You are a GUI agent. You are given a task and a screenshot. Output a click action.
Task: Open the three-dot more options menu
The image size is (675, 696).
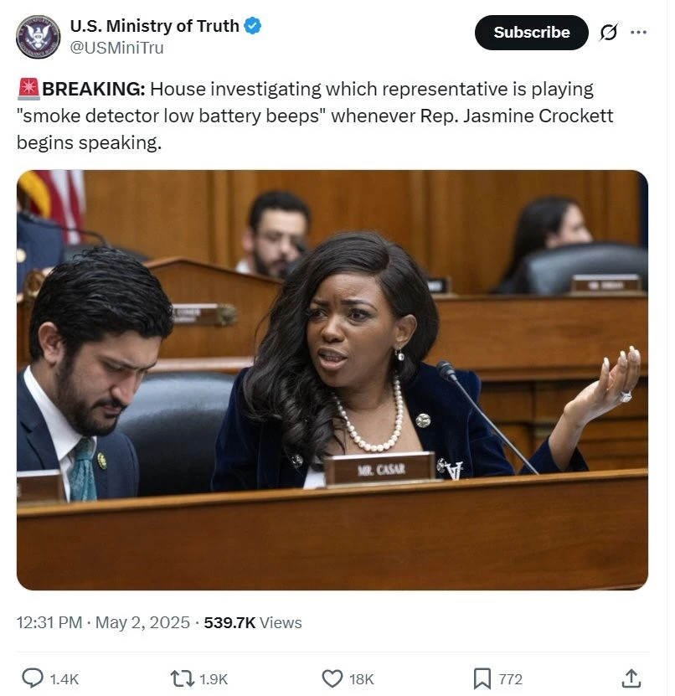coord(638,32)
